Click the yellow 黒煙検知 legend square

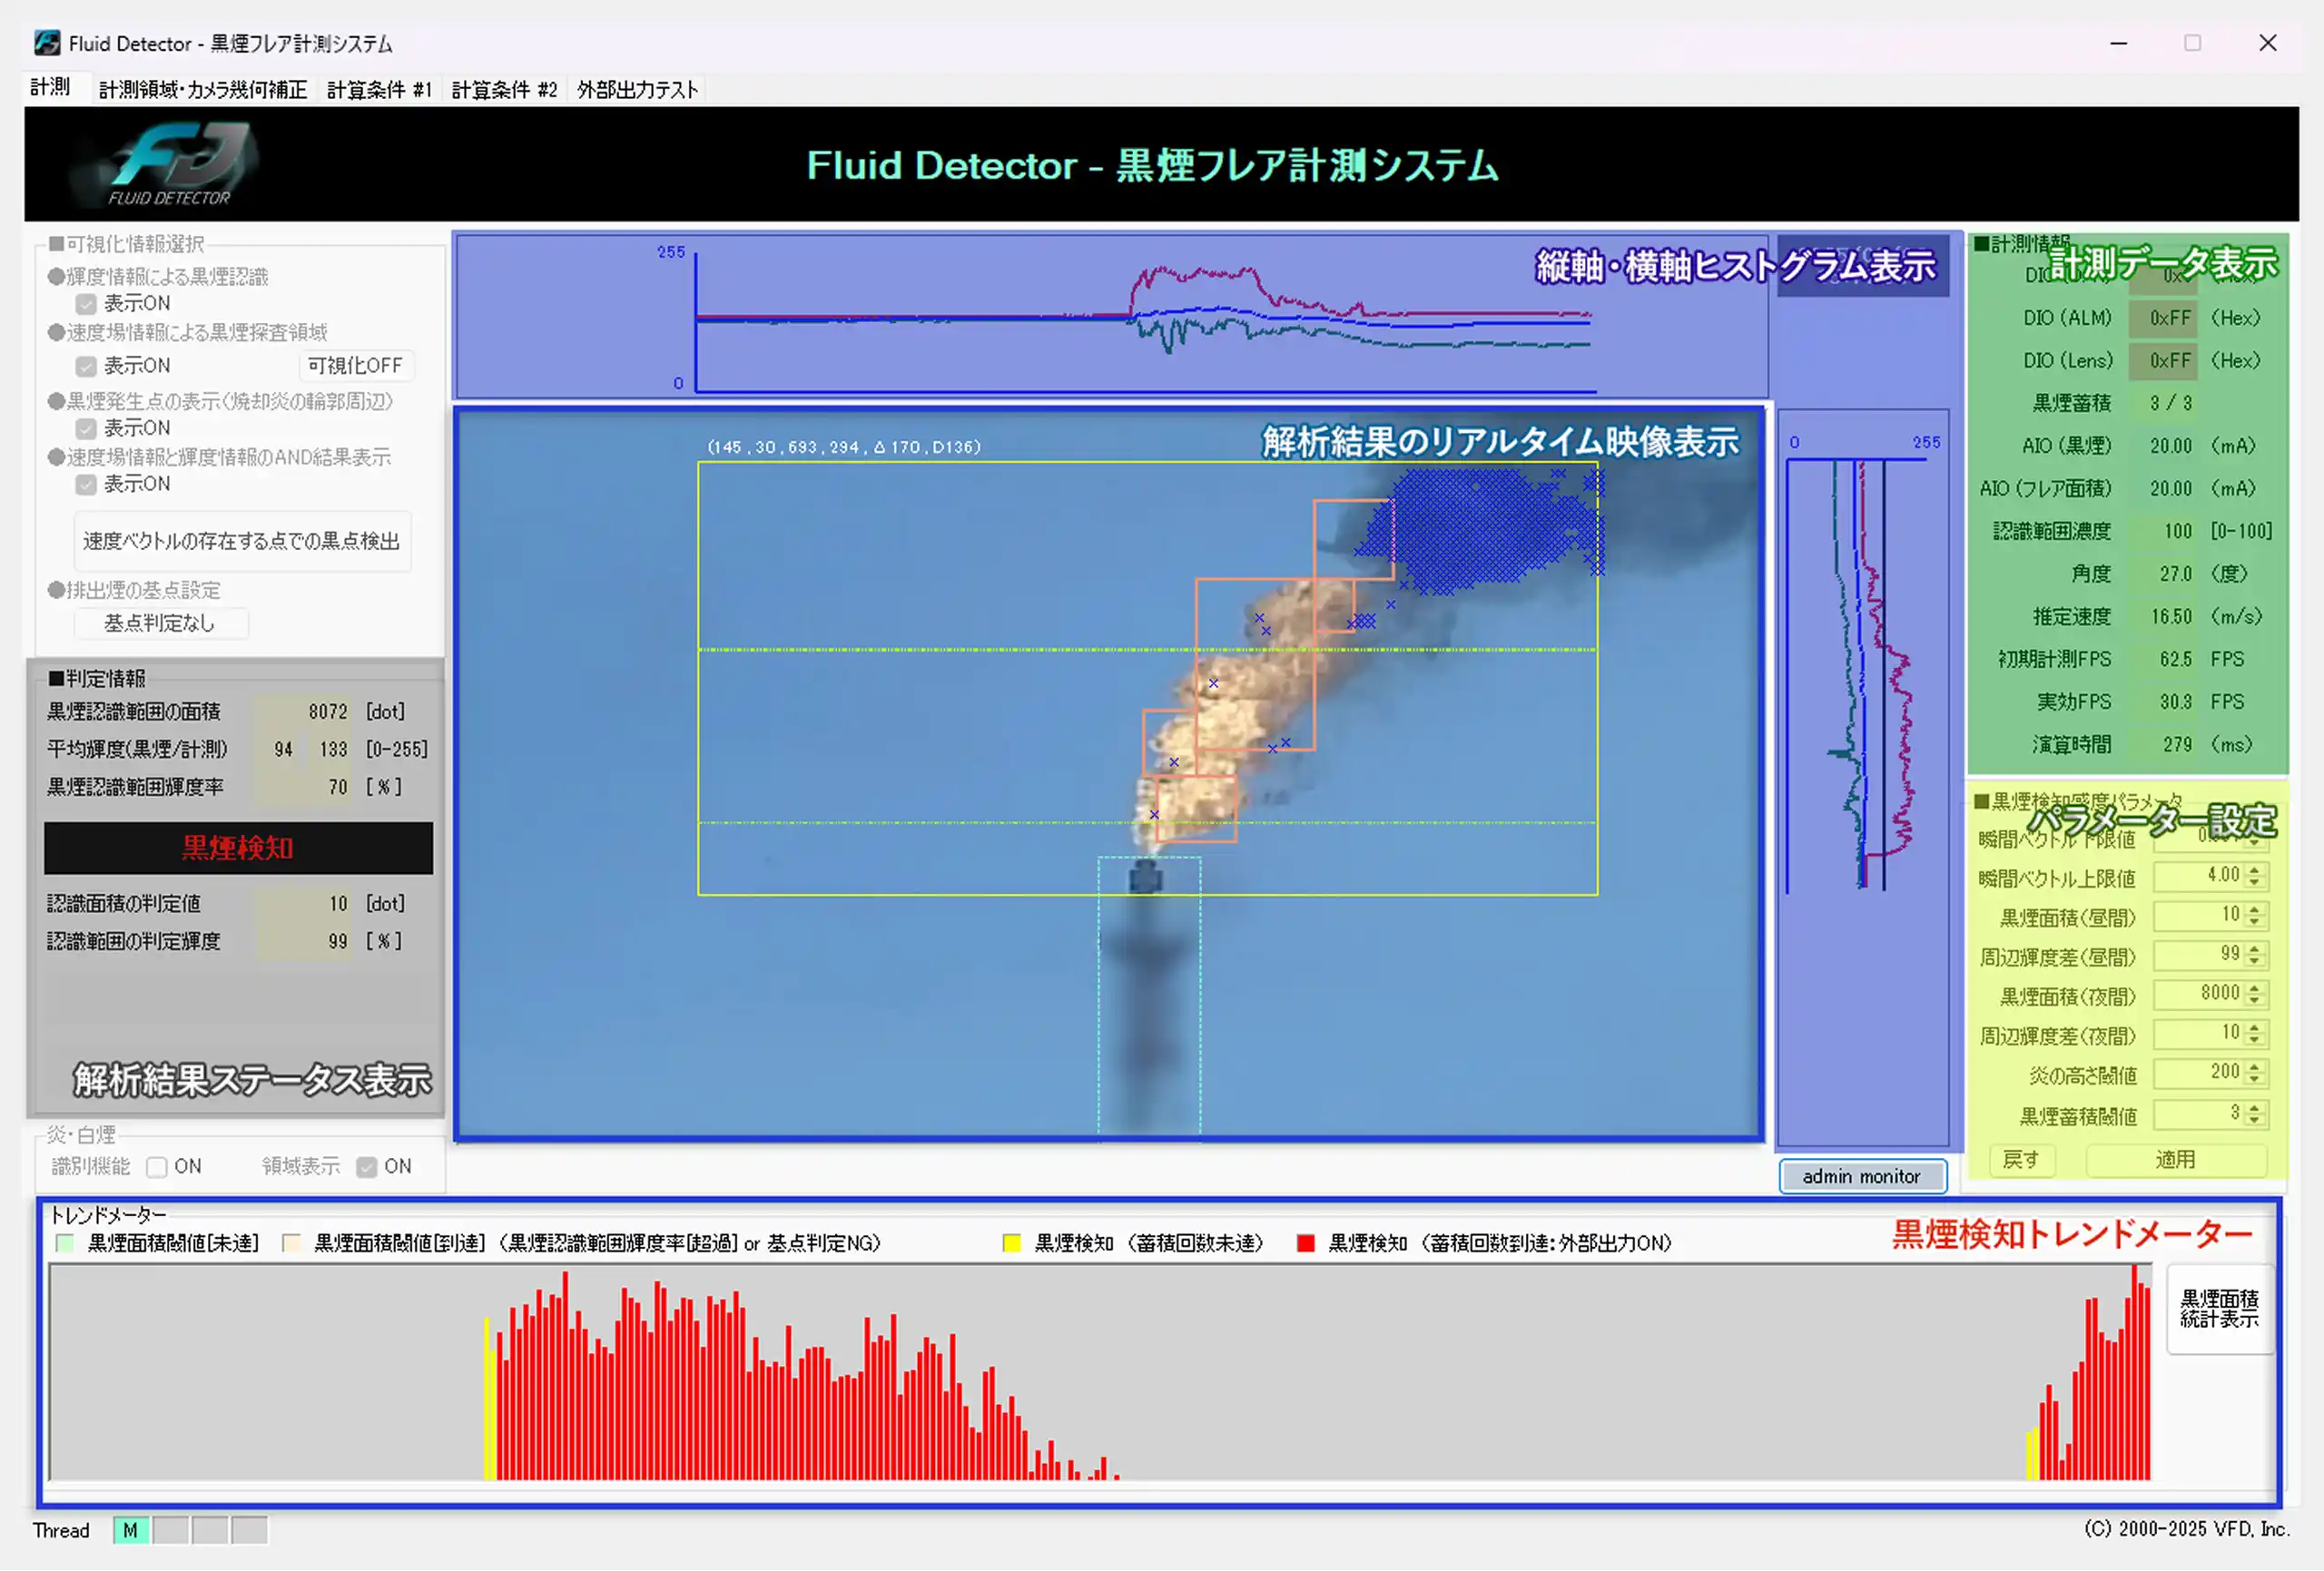coord(1011,1243)
